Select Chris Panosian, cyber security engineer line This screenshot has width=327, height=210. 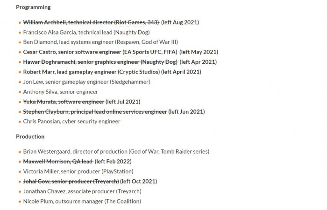point(71,122)
